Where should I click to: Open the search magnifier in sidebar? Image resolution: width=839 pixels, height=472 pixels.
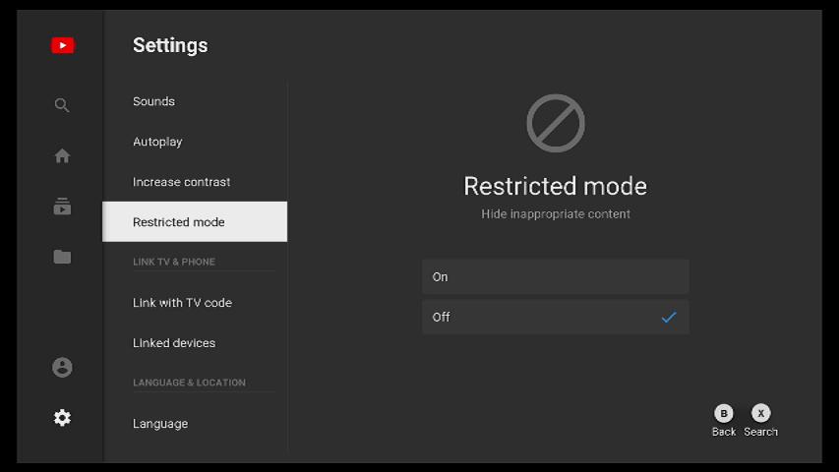[62, 105]
